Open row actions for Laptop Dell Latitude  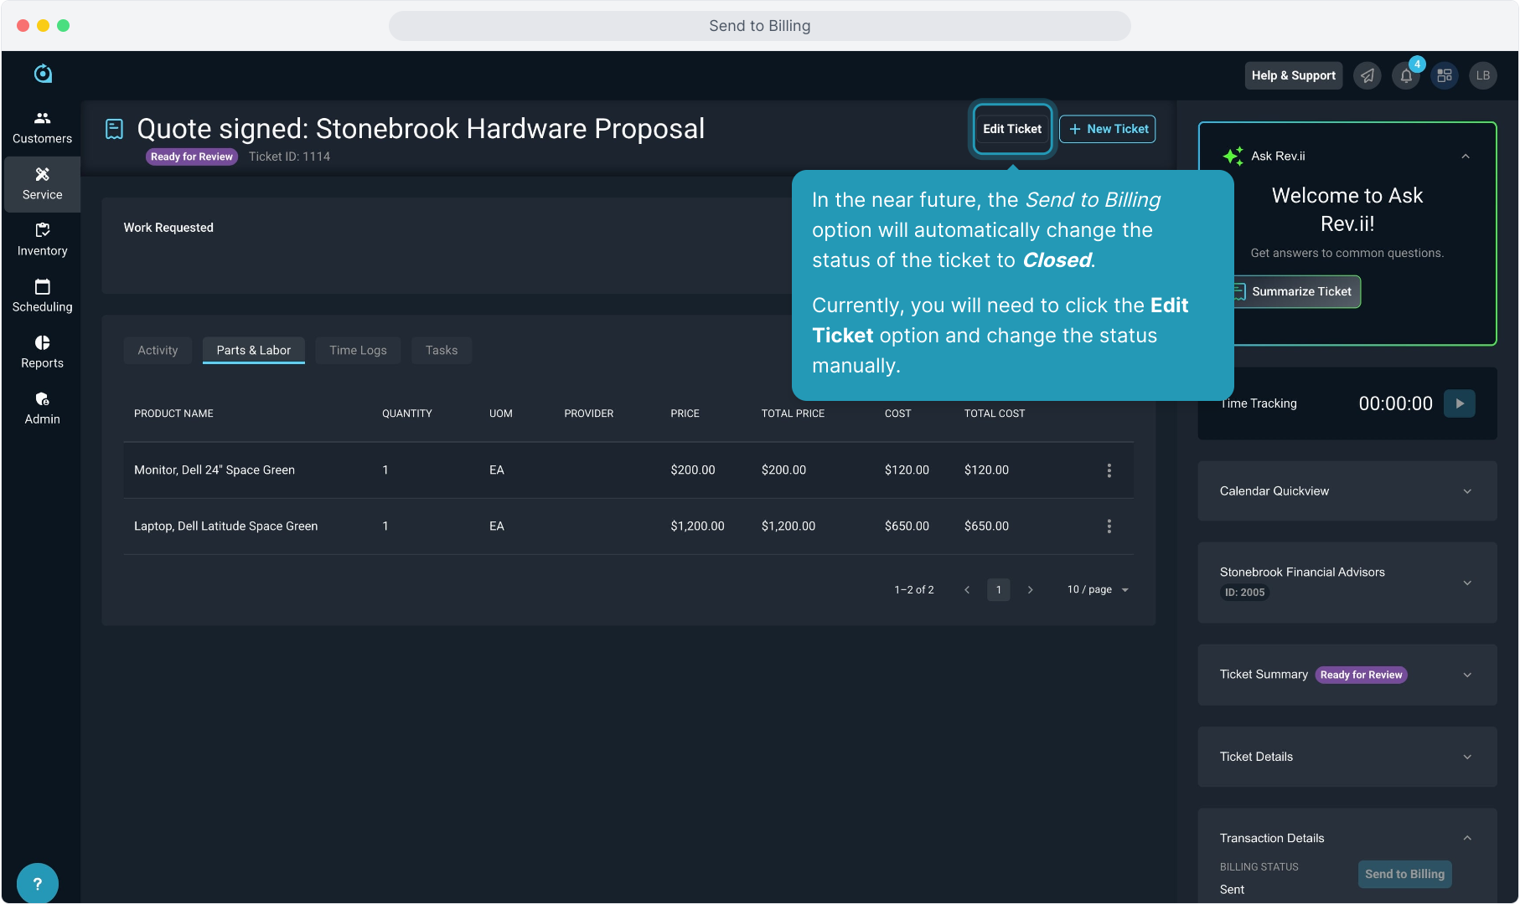point(1109,526)
